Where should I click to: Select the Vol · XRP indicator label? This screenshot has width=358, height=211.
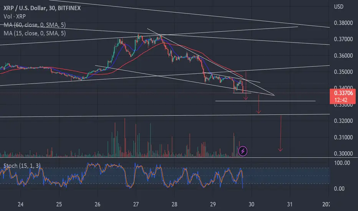click(15, 16)
